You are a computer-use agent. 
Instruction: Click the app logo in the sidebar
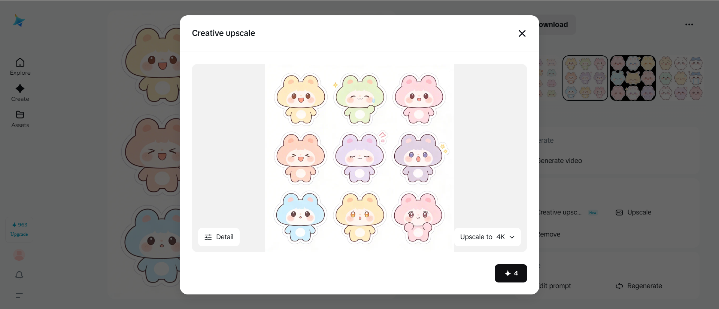(19, 21)
